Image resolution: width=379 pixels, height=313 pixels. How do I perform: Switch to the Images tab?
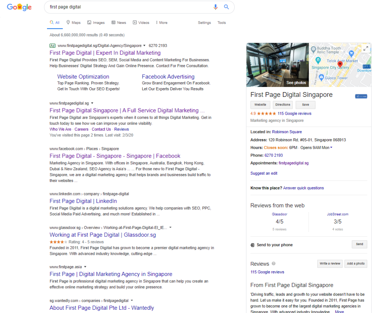click(x=96, y=23)
